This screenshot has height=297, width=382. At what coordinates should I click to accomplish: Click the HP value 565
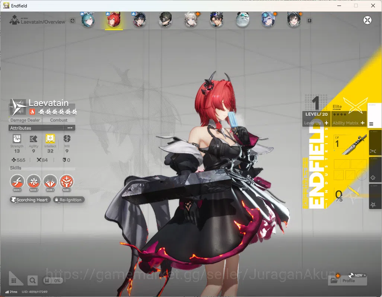pyautogui.click(x=19, y=160)
